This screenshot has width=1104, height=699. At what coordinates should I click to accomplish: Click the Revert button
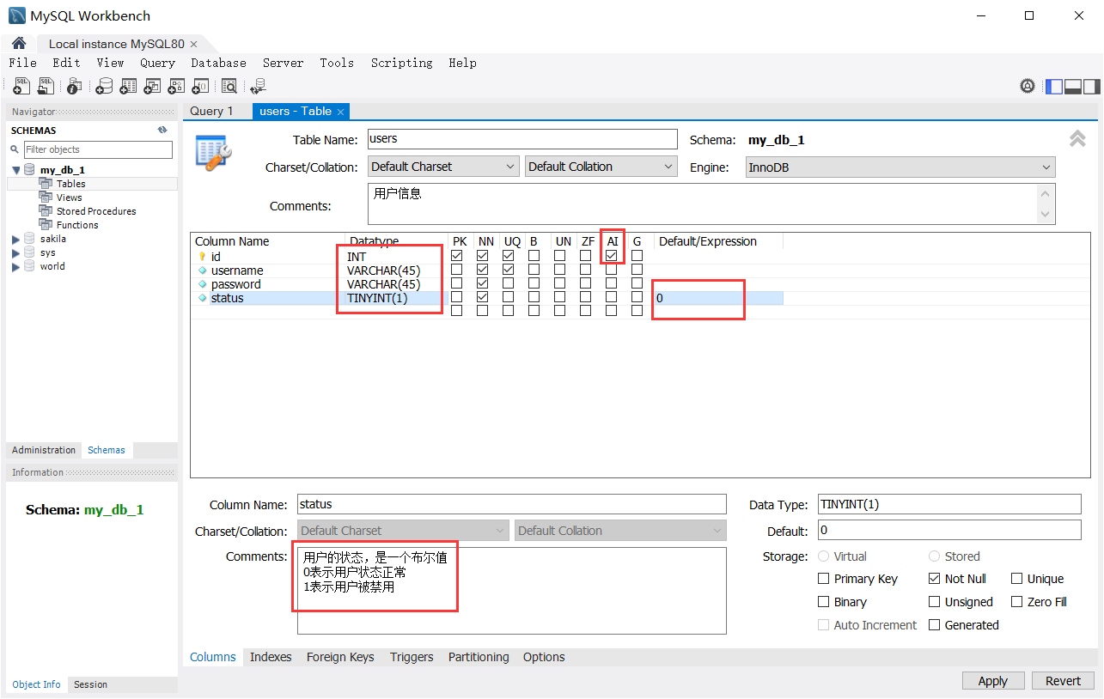coord(1063,681)
